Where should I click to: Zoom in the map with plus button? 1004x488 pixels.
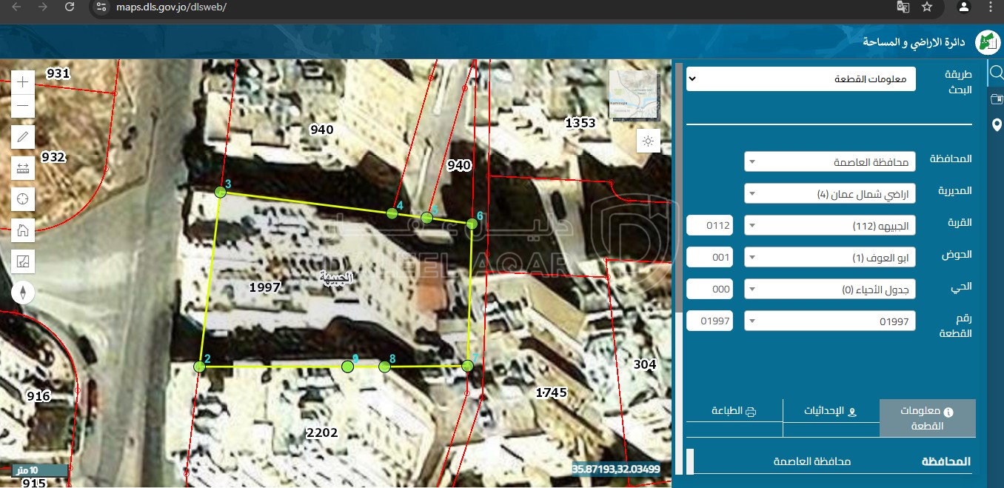(23, 82)
